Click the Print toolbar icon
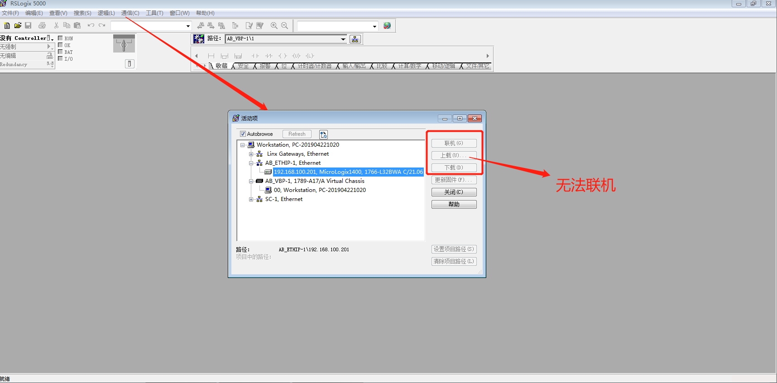 (x=42, y=26)
